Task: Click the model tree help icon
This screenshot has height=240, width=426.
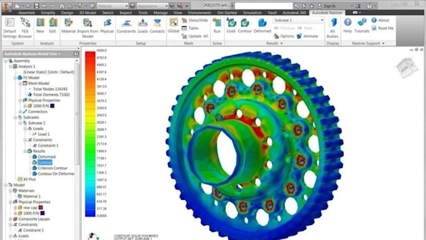Action: click(76, 54)
